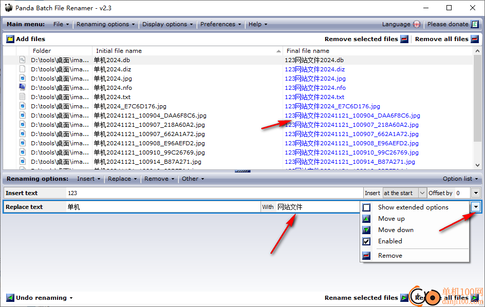Open the Option list menu
This screenshot has width=485, height=307.
pyautogui.click(x=460, y=179)
